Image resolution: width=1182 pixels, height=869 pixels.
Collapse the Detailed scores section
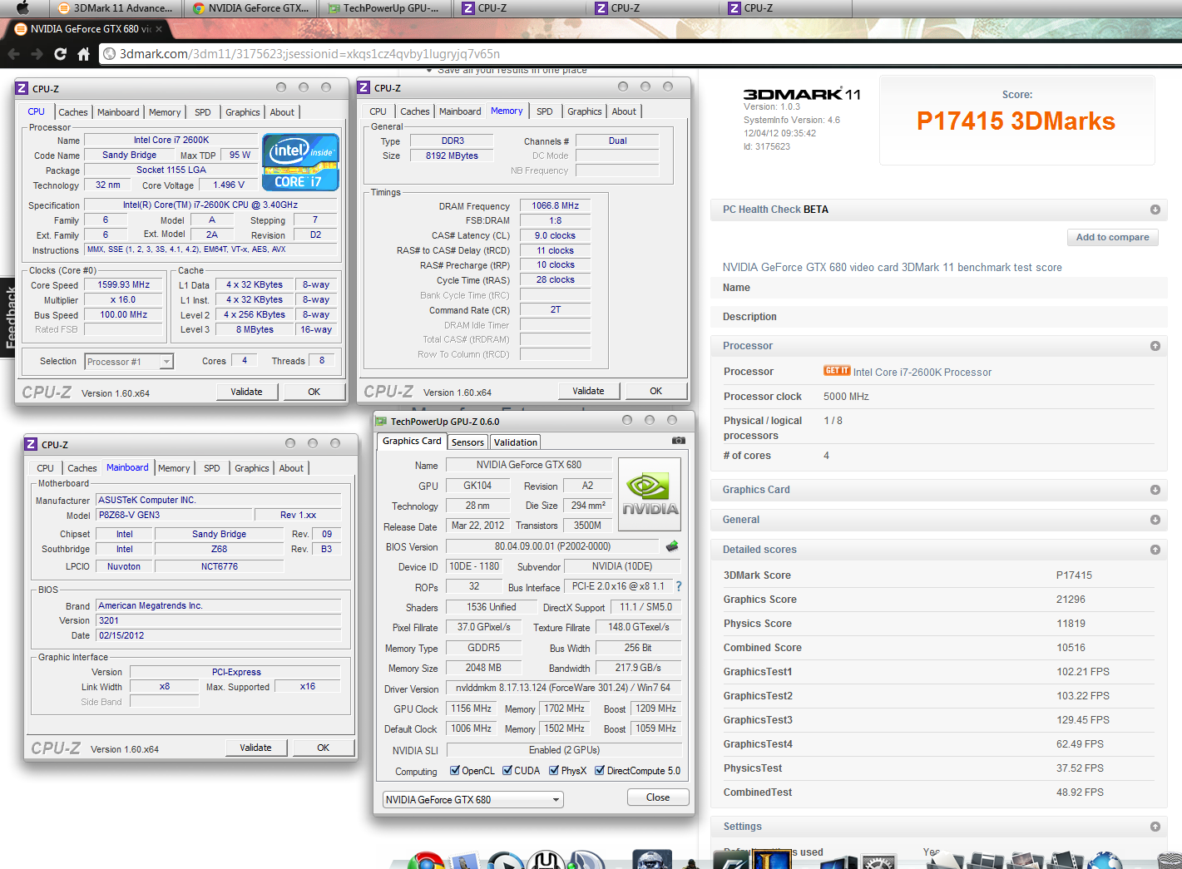[1155, 550]
